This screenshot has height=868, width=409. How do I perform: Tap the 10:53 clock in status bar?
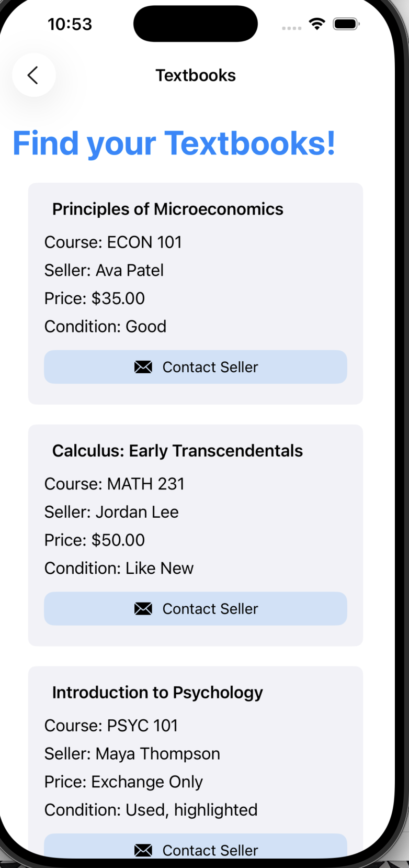pyautogui.click(x=70, y=24)
